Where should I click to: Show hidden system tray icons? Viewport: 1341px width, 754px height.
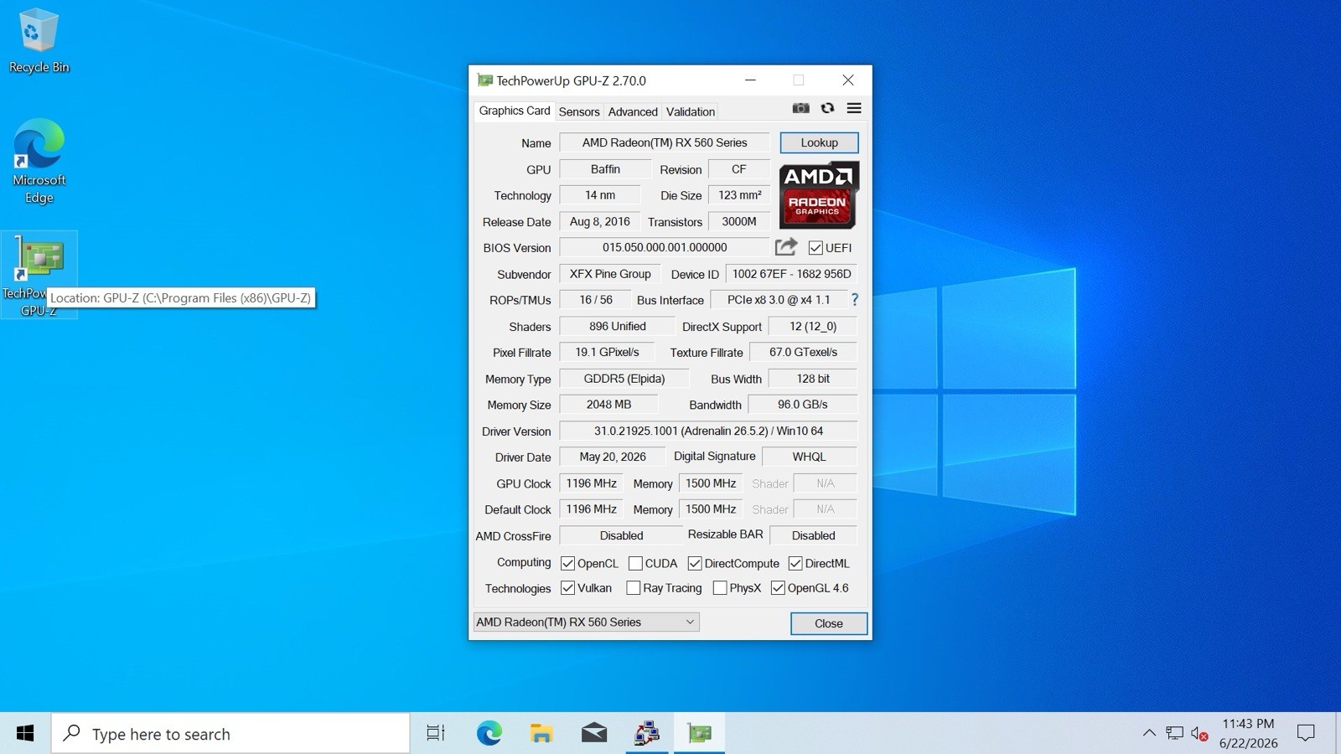[1149, 734]
